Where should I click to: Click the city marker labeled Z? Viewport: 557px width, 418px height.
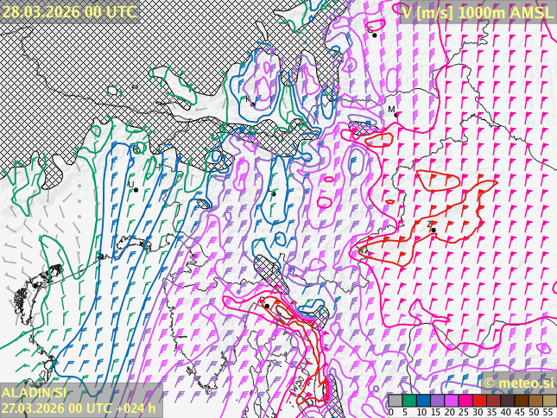(x=433, y=230)
